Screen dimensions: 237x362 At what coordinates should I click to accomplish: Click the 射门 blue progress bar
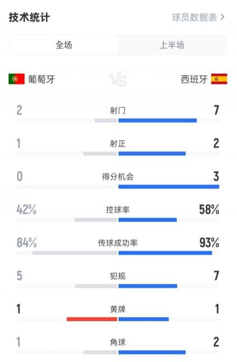pyautogui.click(x=158, y=121)
